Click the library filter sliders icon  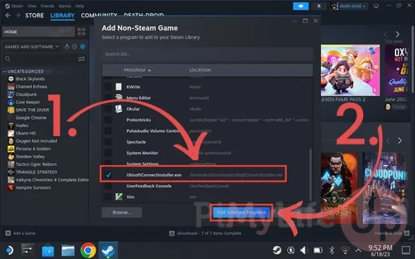coord(82,59)
